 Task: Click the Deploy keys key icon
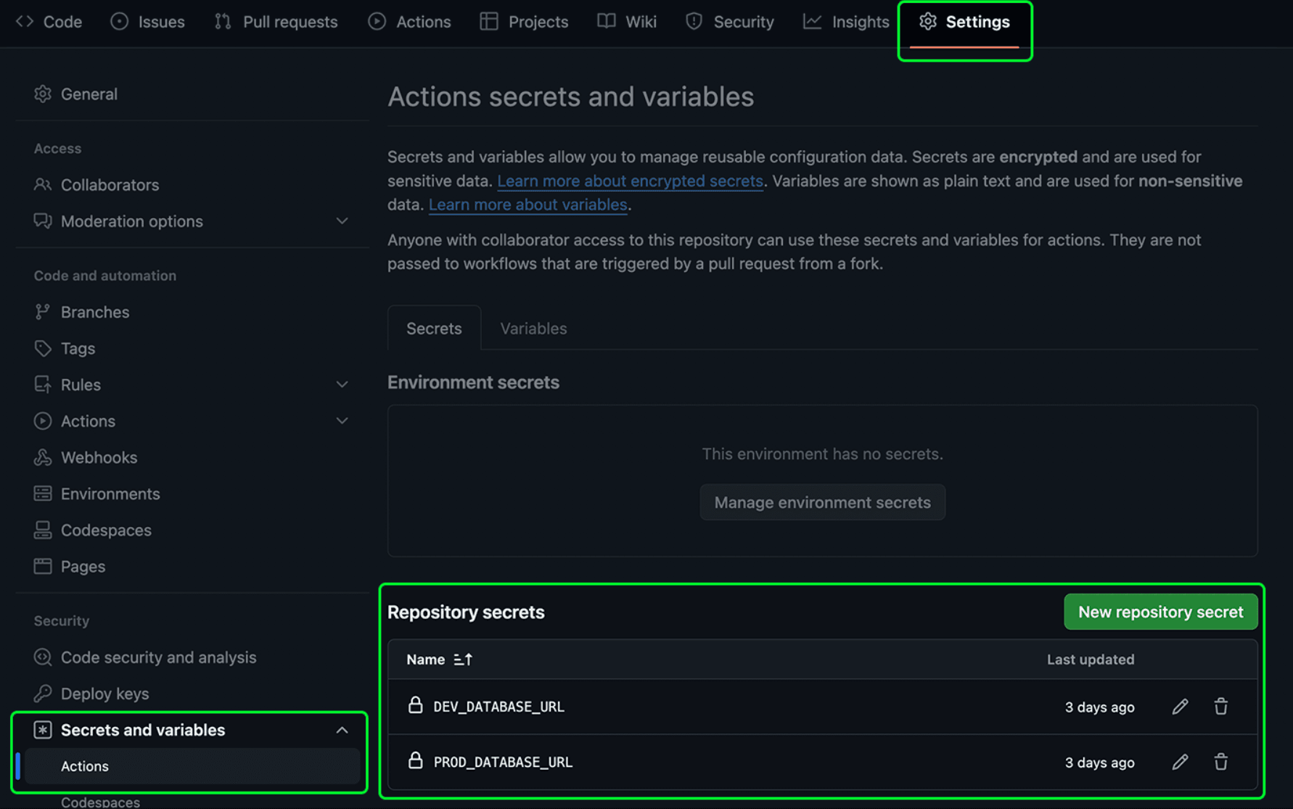coord(43,694)
